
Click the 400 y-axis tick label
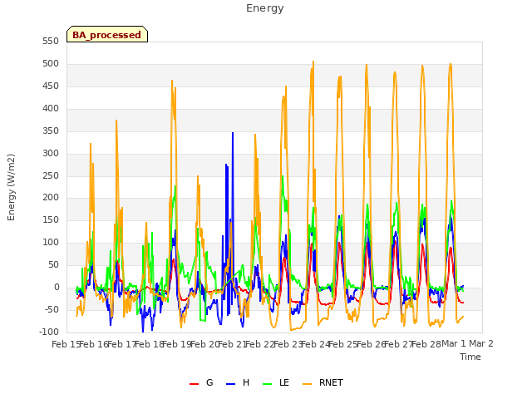(x=51, y=109)
